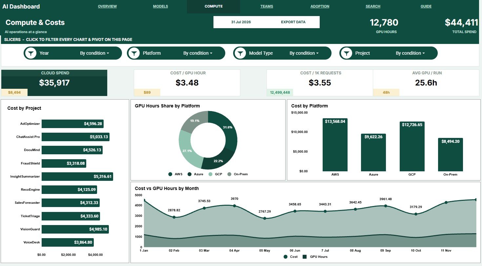Go to the Overview tab
The image size is (482, 266).
click(107, 6)
